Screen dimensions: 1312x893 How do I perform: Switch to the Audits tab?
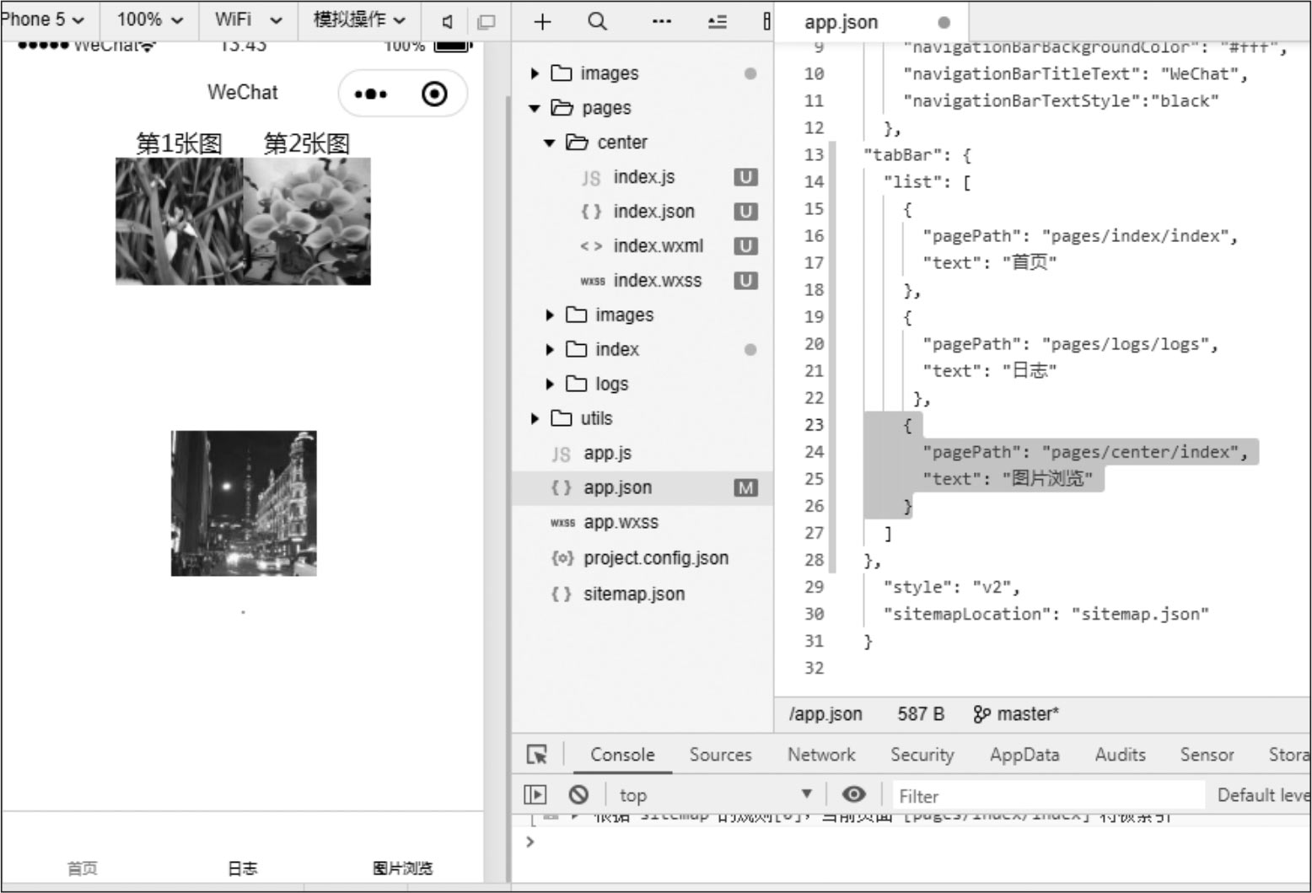(1120, 755)
